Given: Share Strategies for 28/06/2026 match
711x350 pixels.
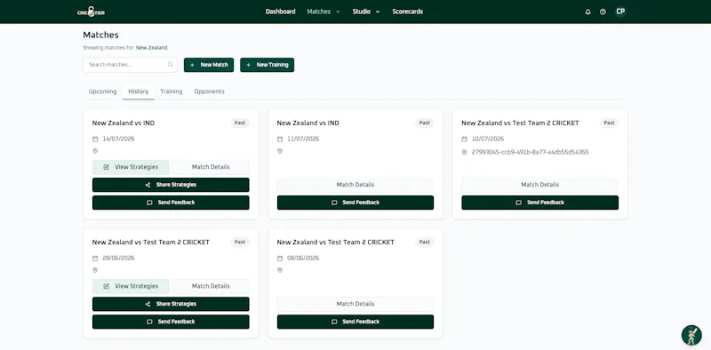Looking at the screenshot, I should tap(171, 304).
